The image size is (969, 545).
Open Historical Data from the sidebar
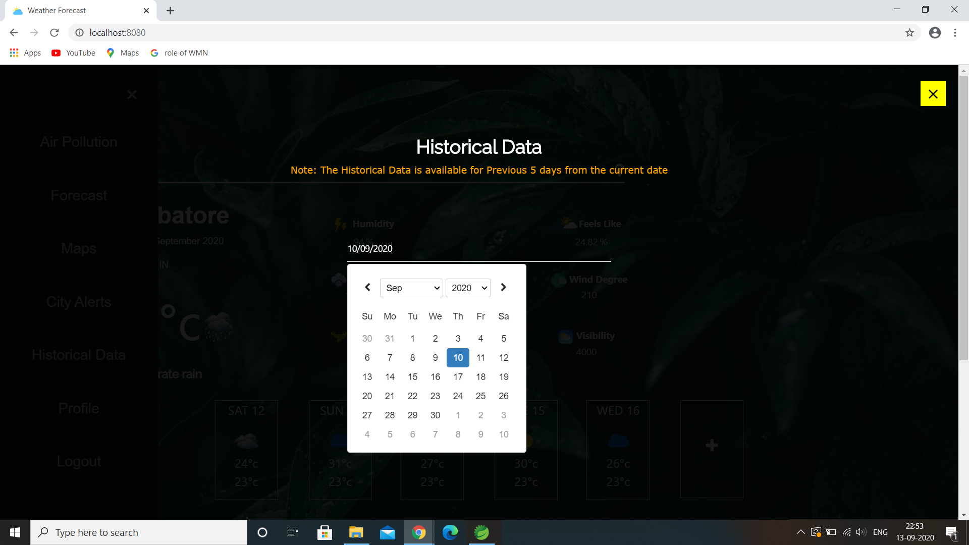[79, 354]
